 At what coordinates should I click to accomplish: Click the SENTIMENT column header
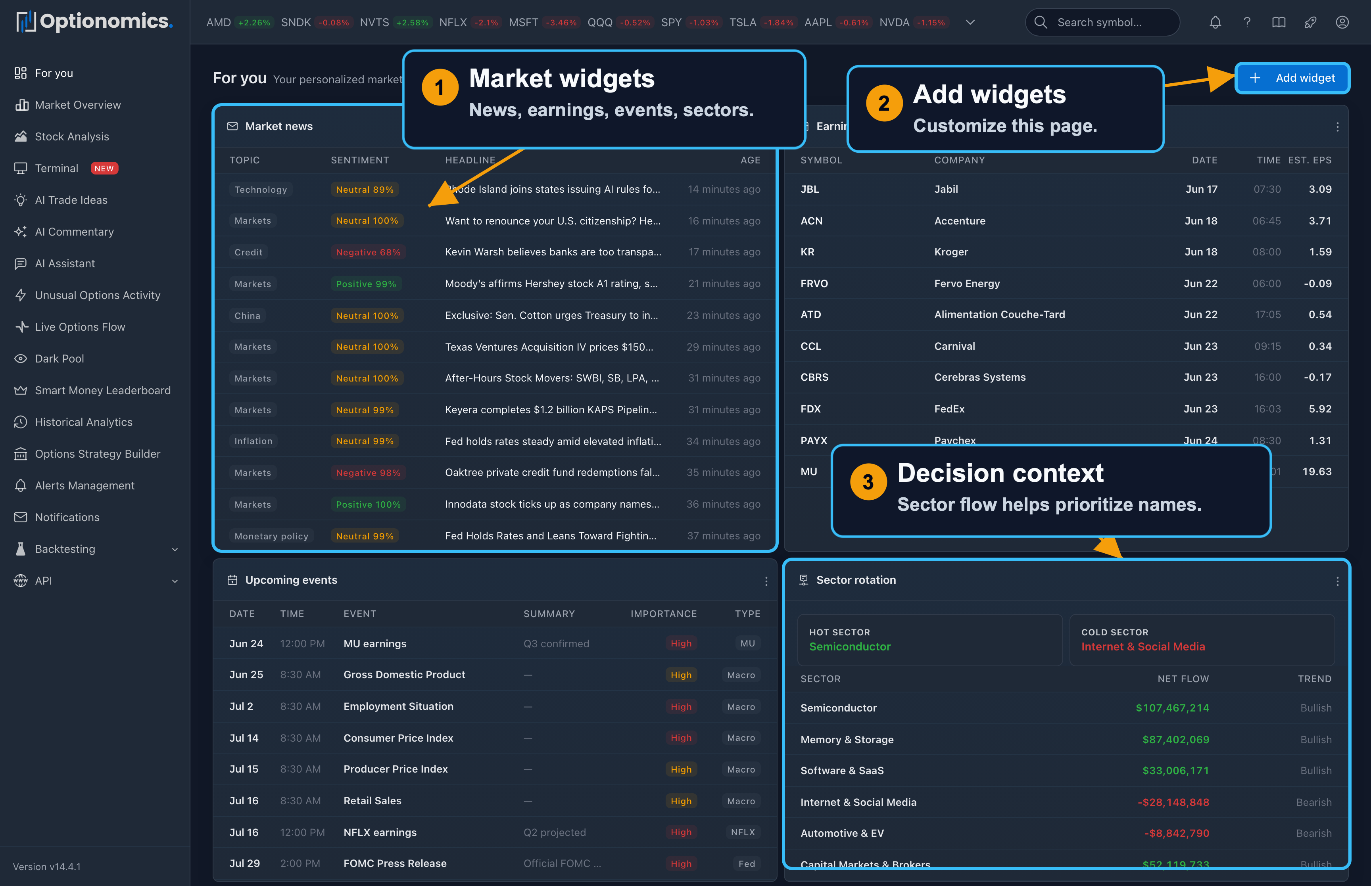tap(359, 160)
